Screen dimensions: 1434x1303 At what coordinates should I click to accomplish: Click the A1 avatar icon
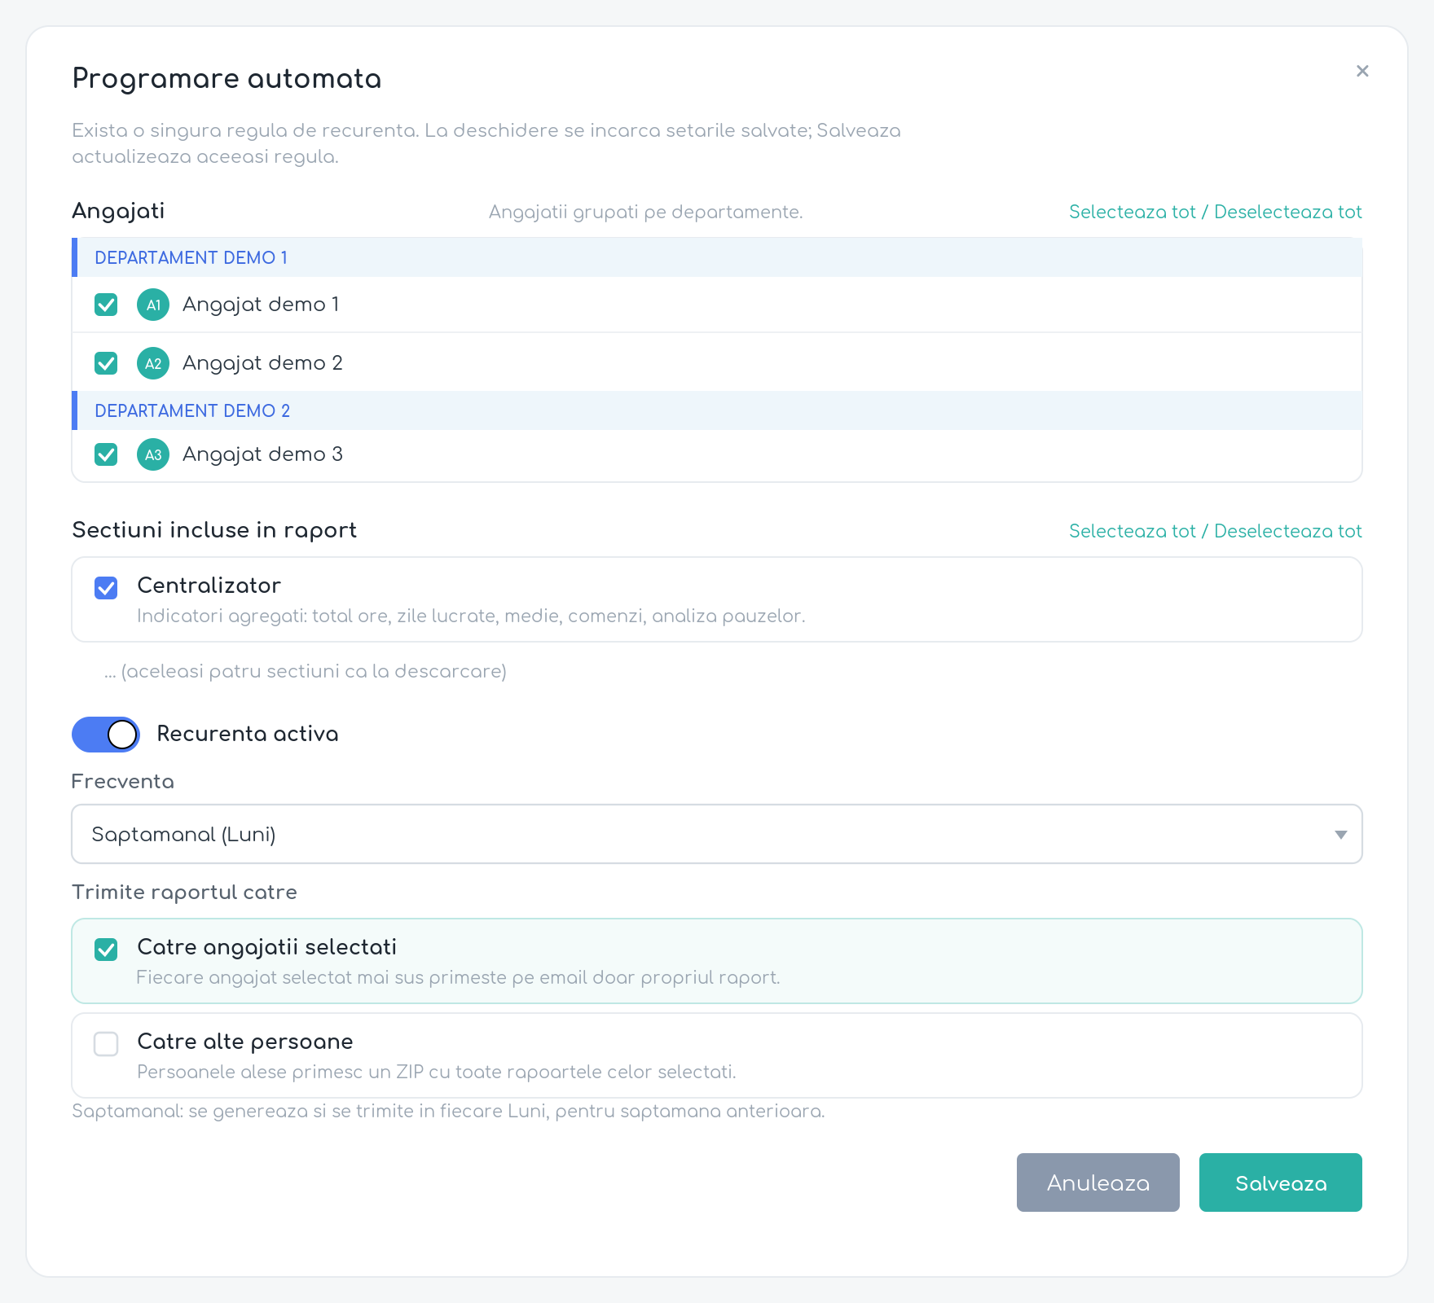[x=153, y=305]
